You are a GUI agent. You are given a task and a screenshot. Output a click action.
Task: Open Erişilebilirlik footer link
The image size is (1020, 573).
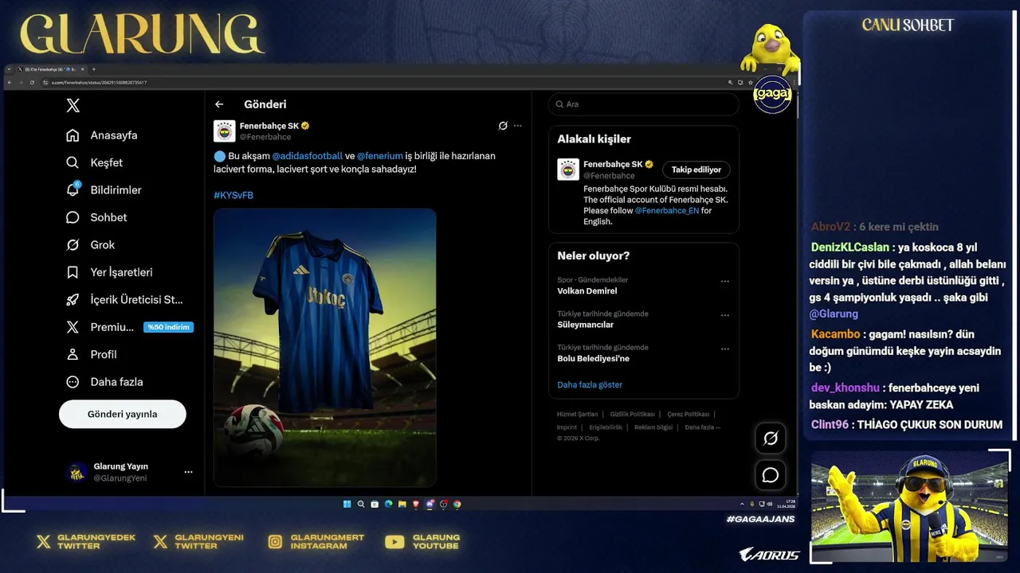click(606, 427)
